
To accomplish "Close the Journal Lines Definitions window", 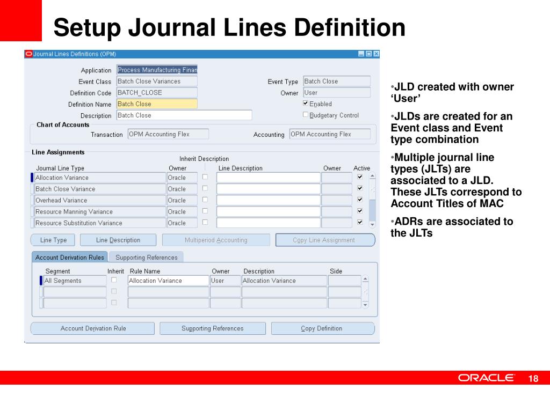I will 377,54.
